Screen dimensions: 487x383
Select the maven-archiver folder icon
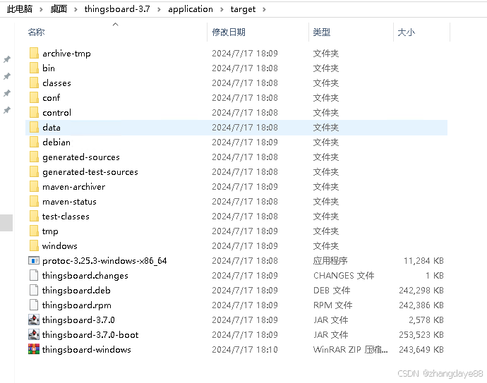tap(34, 186)
